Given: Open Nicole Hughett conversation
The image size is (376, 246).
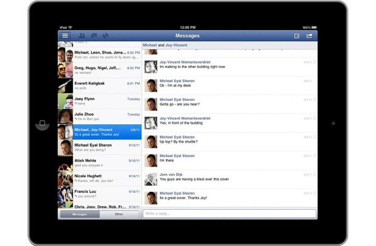Looking at the screenshot, I should click(100, 178).
